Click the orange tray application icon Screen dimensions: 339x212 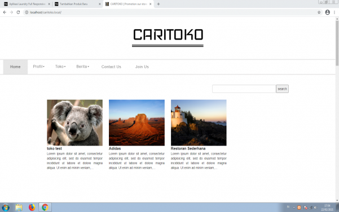pos(299,207)
